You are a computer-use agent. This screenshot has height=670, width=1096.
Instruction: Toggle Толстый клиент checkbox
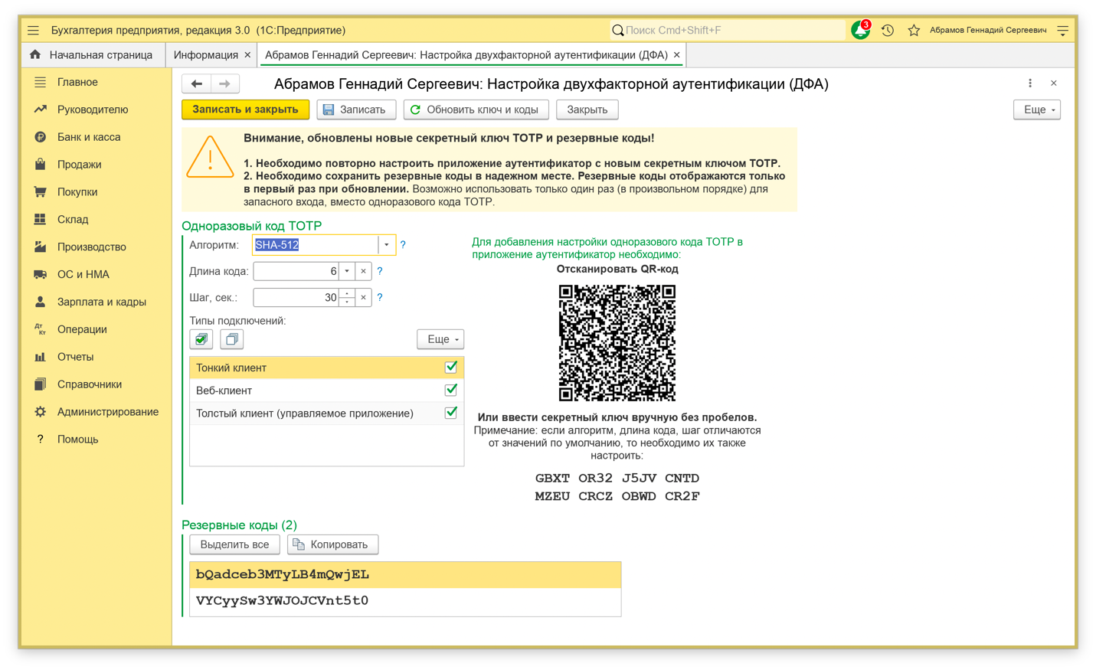point(451,413)
